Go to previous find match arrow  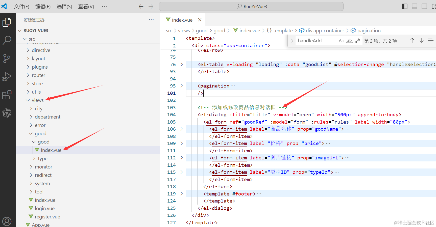point(412,41)
